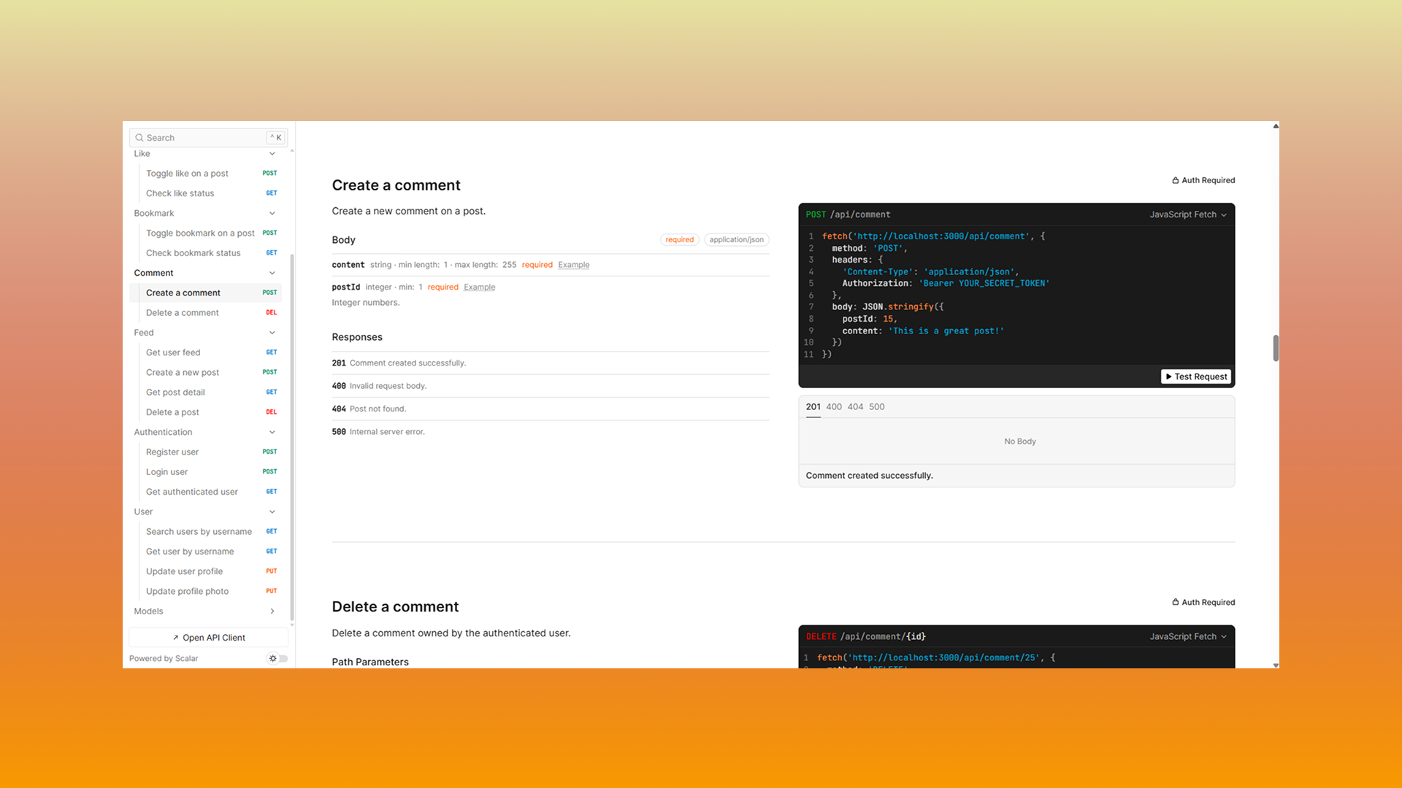
Task: Collapse the User section chevron
Action: coord(272,511)
